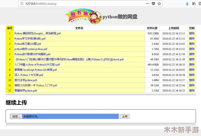This screenshot has width=201, height=136.
Task: Click the site information icon in address bar
Action: 22,4
